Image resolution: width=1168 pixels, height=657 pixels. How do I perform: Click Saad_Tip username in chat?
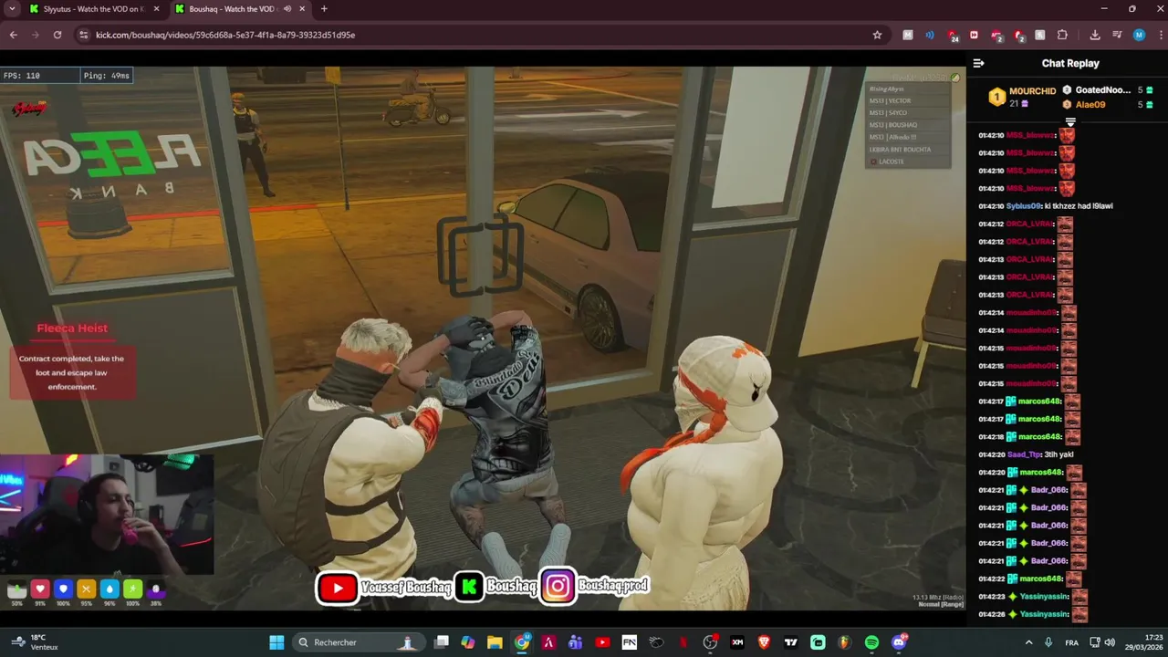pos(1024,454)
